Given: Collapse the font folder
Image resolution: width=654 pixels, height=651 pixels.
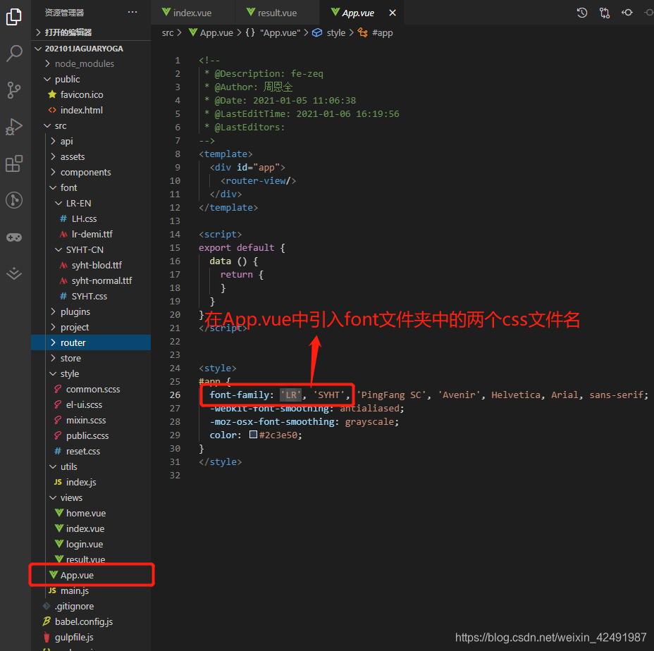Looking at the screenshot, I should 90,187.
